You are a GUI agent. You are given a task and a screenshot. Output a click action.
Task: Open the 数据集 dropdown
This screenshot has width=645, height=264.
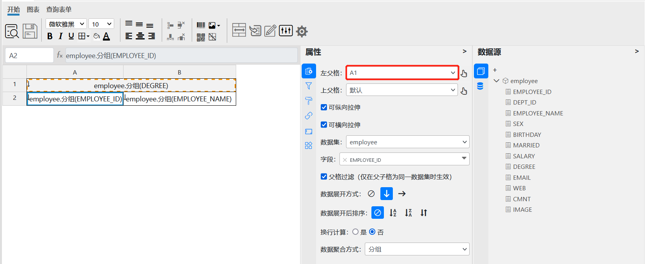click(x=408, y=142)
